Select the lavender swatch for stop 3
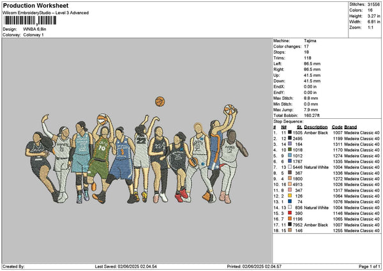Viewport: 383px width, 271px height. coord(290,144)
